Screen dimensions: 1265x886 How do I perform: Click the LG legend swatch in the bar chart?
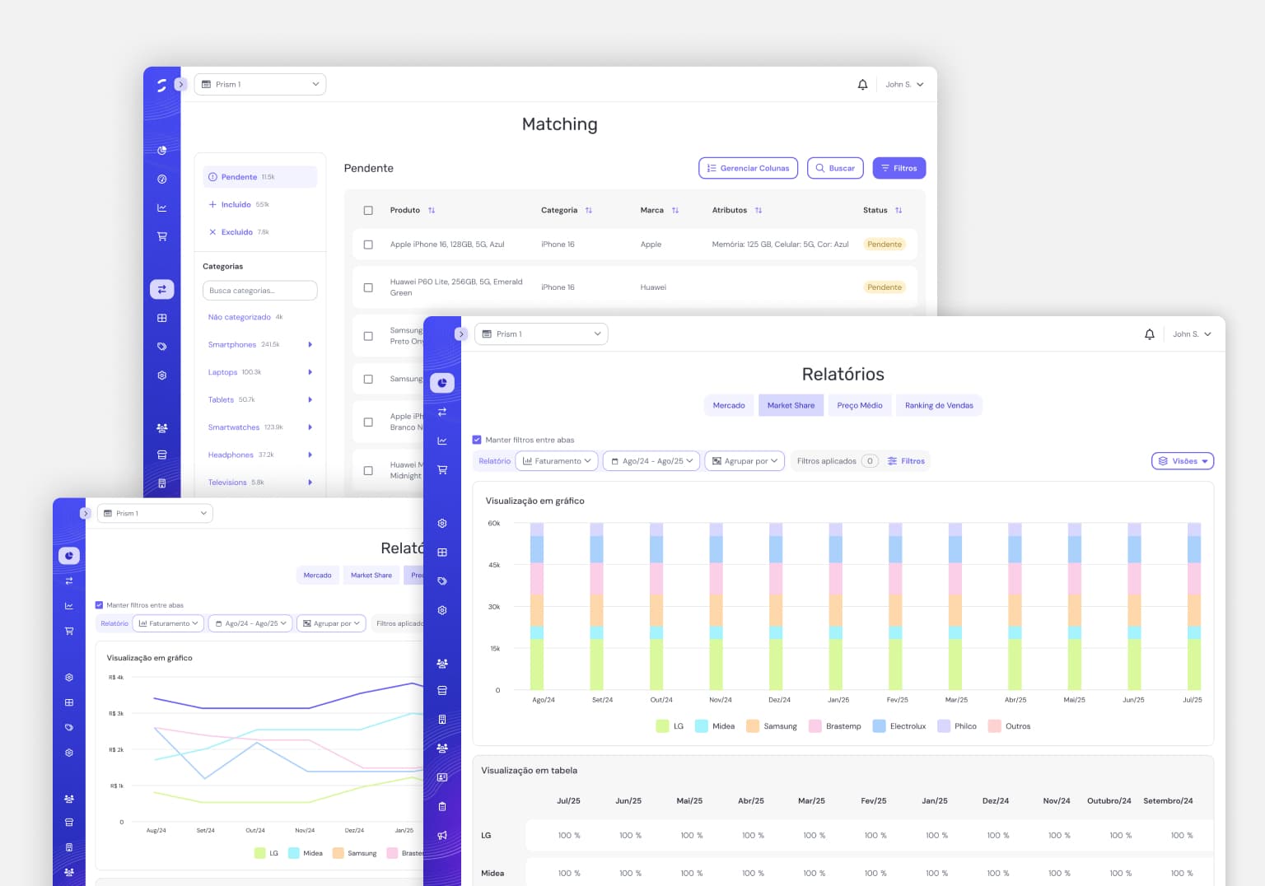(662, 726)
